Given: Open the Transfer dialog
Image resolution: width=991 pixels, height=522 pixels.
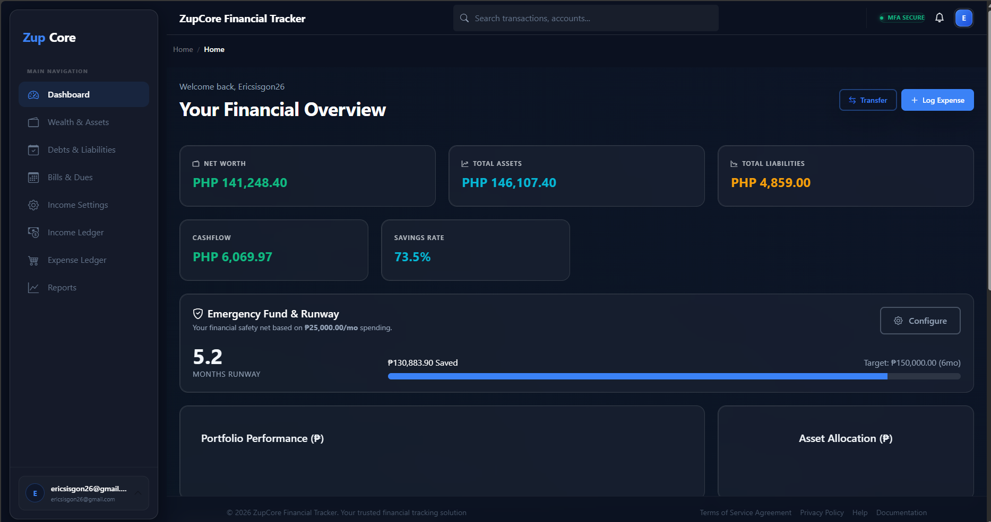Looking at the screenshot, I should pos(868,100).
